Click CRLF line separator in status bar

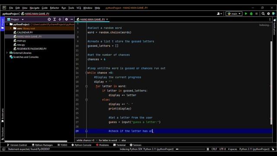[x=214, y=149]
